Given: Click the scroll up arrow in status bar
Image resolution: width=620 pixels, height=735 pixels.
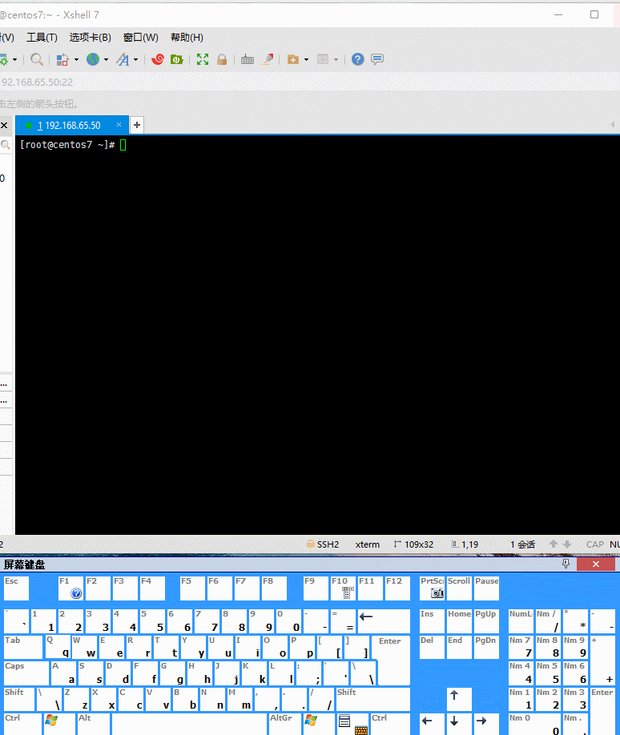Looking at the screenshot, I should point(554,544).
